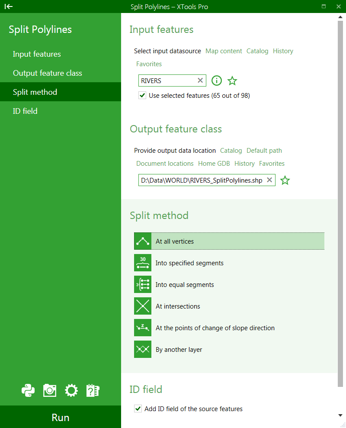Select Into equal segments text label
346x428 pixels.
(x=185, y=285)
